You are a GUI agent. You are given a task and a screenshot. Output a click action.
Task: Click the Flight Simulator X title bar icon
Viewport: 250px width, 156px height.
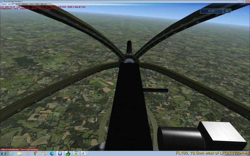pos(2,1)
